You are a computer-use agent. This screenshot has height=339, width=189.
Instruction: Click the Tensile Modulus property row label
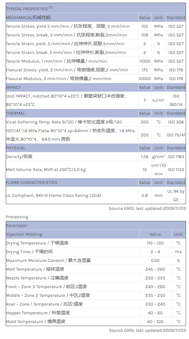(56, 61)
